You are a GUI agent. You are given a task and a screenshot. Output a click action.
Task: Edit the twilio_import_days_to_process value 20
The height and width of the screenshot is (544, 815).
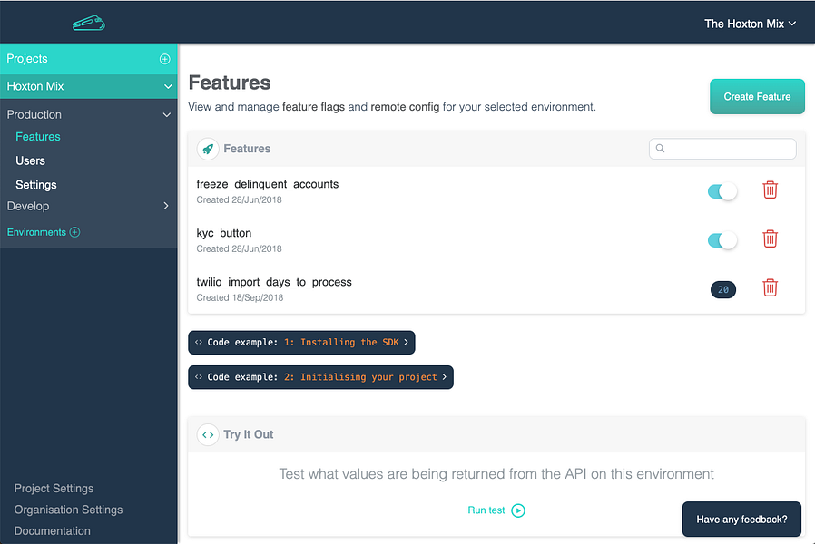[x=723, y=289]
